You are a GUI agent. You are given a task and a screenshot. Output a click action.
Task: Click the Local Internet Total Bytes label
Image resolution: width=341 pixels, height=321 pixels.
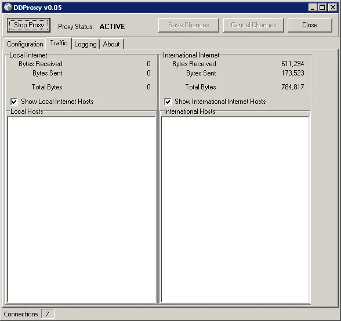pos(47,87)
